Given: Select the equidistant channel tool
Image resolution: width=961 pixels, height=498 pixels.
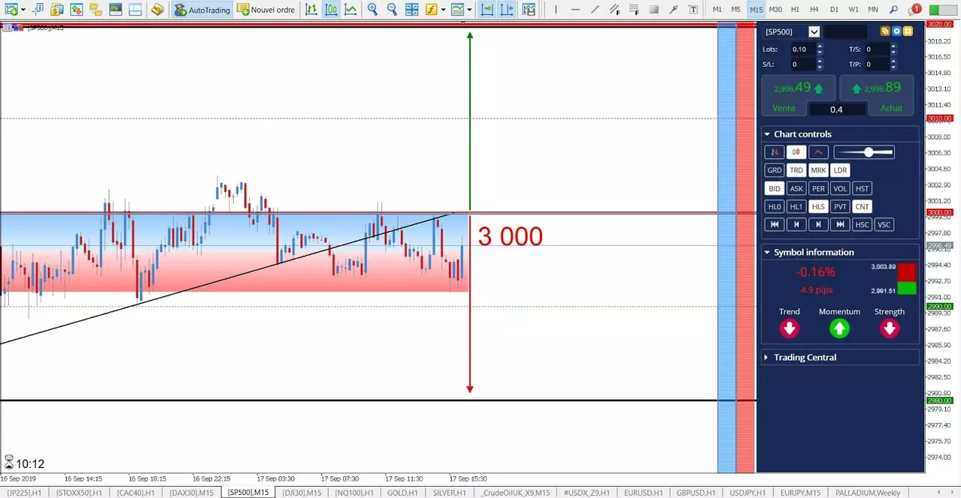Looking at the screenshot, I should (x=615, y=10).
